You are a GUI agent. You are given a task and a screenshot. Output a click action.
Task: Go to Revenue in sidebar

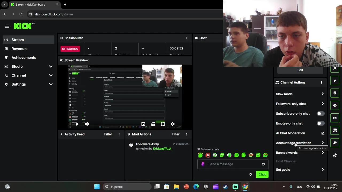[x=28, y=49]
